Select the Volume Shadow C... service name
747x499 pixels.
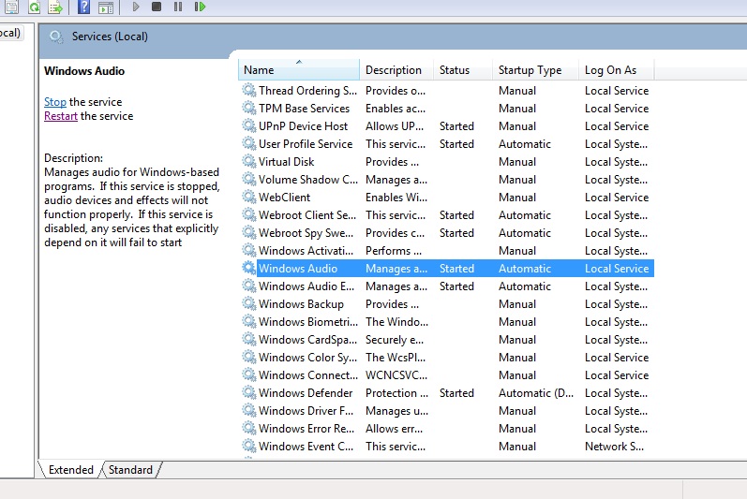(x=308, y=180)
